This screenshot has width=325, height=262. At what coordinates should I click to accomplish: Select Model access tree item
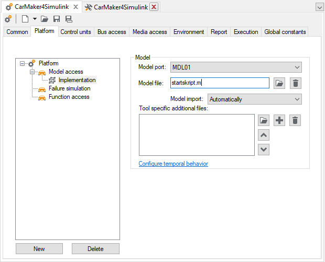[66, 72]
